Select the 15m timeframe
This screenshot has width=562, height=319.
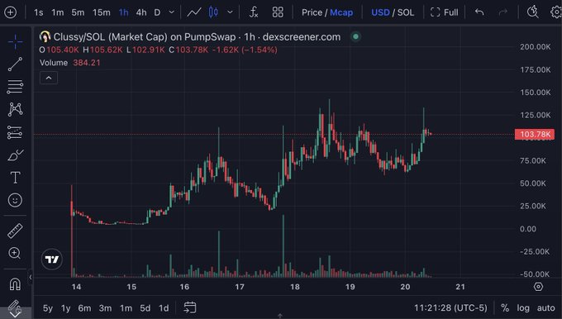pos(102,12)
